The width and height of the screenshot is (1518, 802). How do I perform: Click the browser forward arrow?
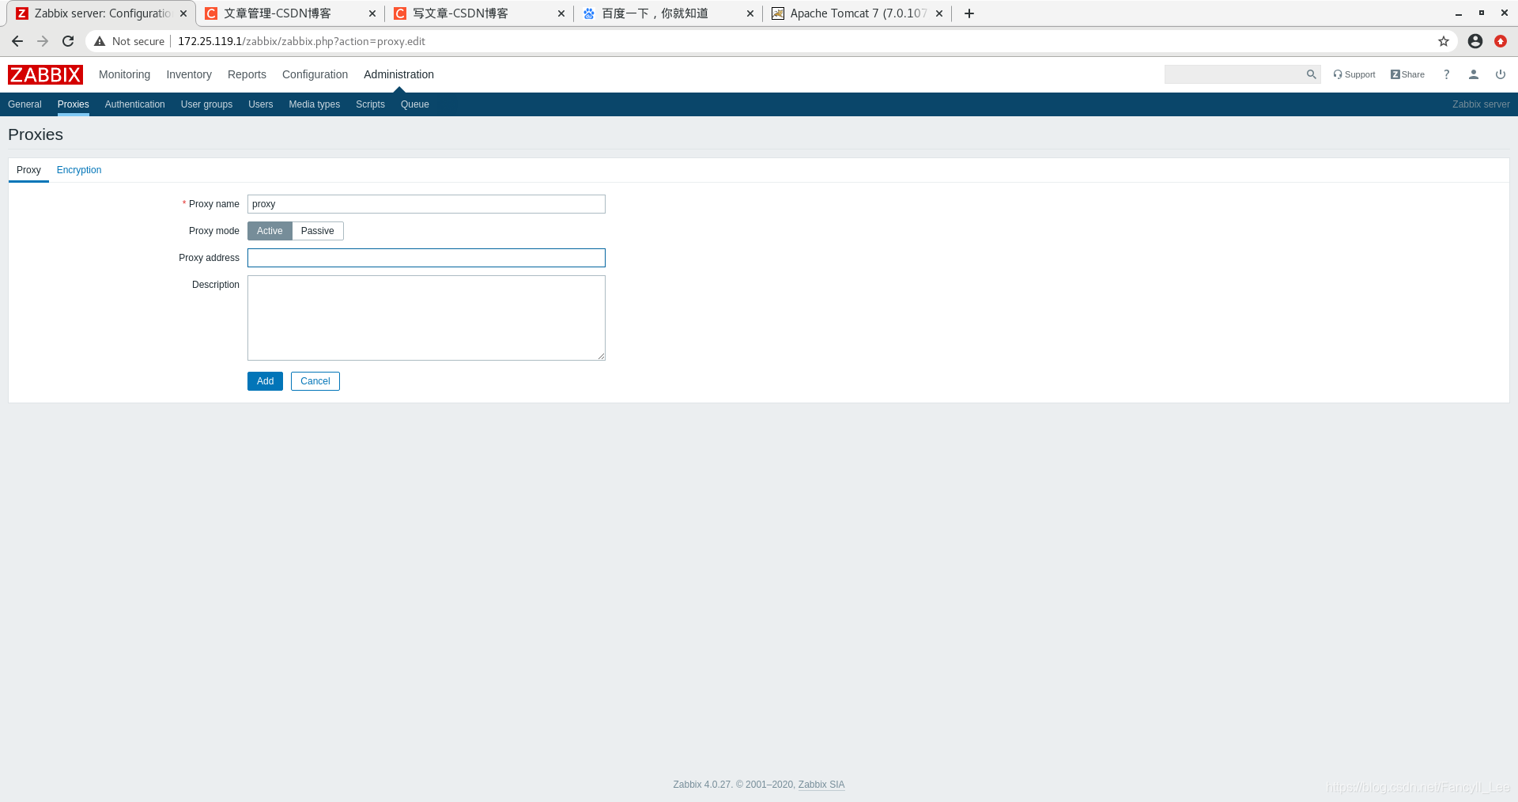tap(43, 41)
